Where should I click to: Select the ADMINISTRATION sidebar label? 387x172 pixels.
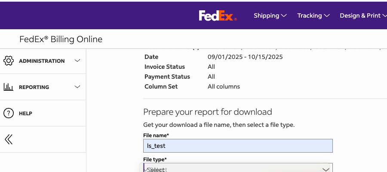tap(42, 61)
